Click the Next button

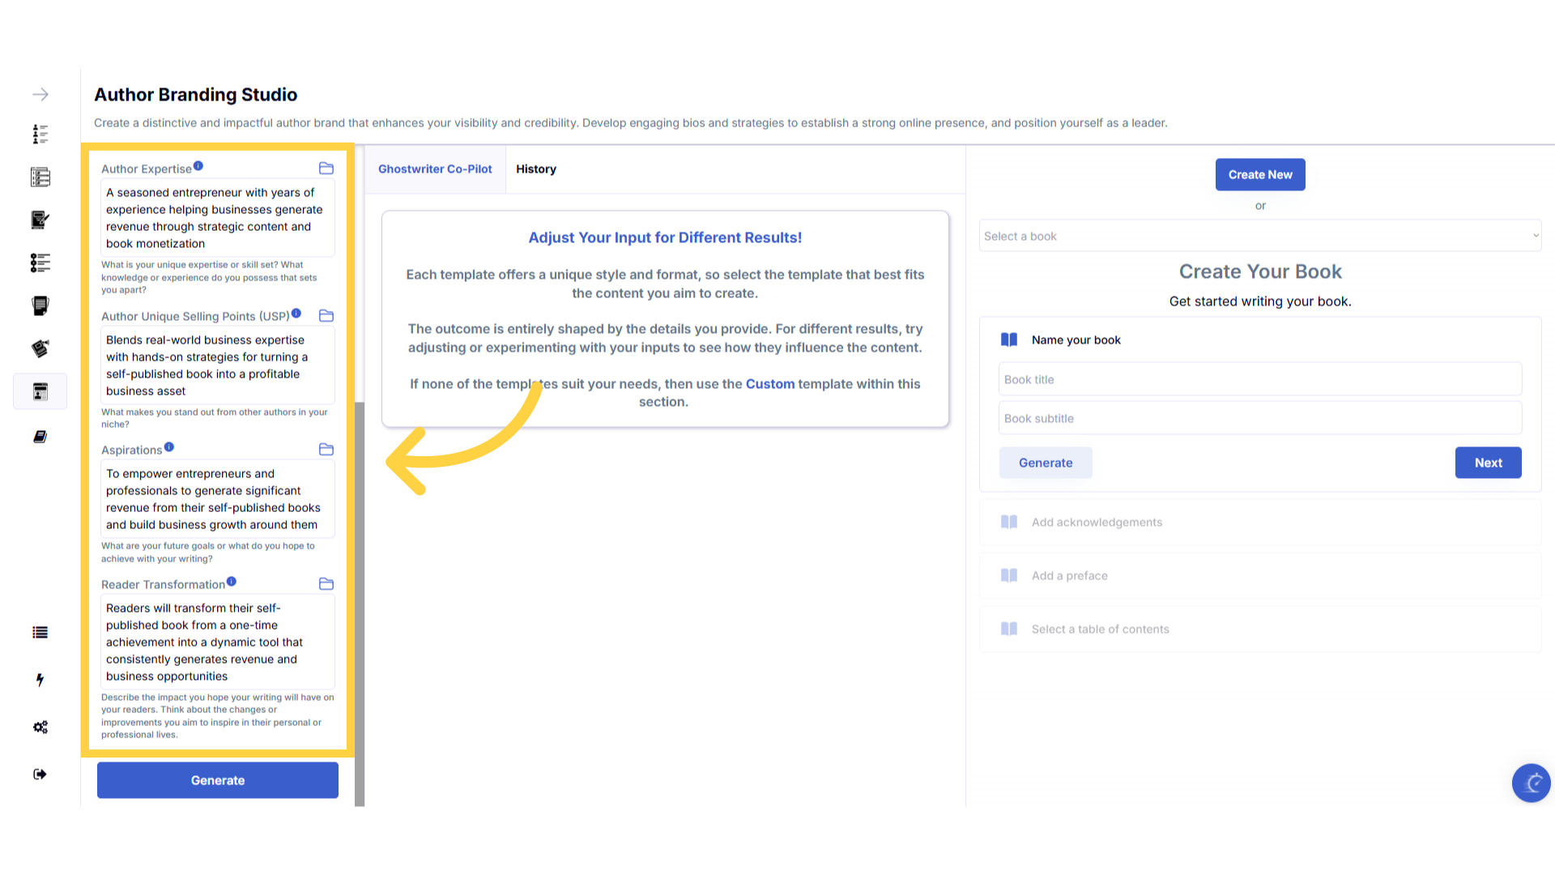point(1488,463)
